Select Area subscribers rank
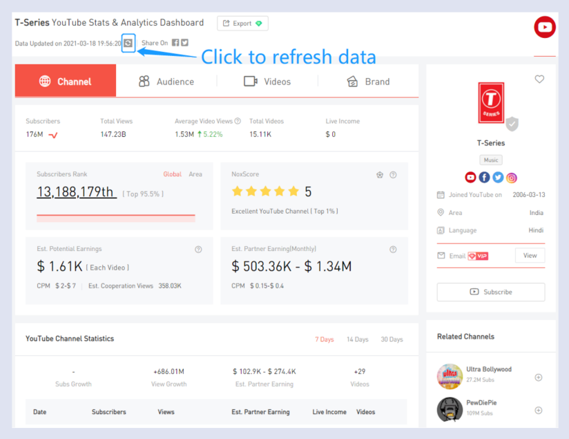The image size is (569, 439). 195,174
